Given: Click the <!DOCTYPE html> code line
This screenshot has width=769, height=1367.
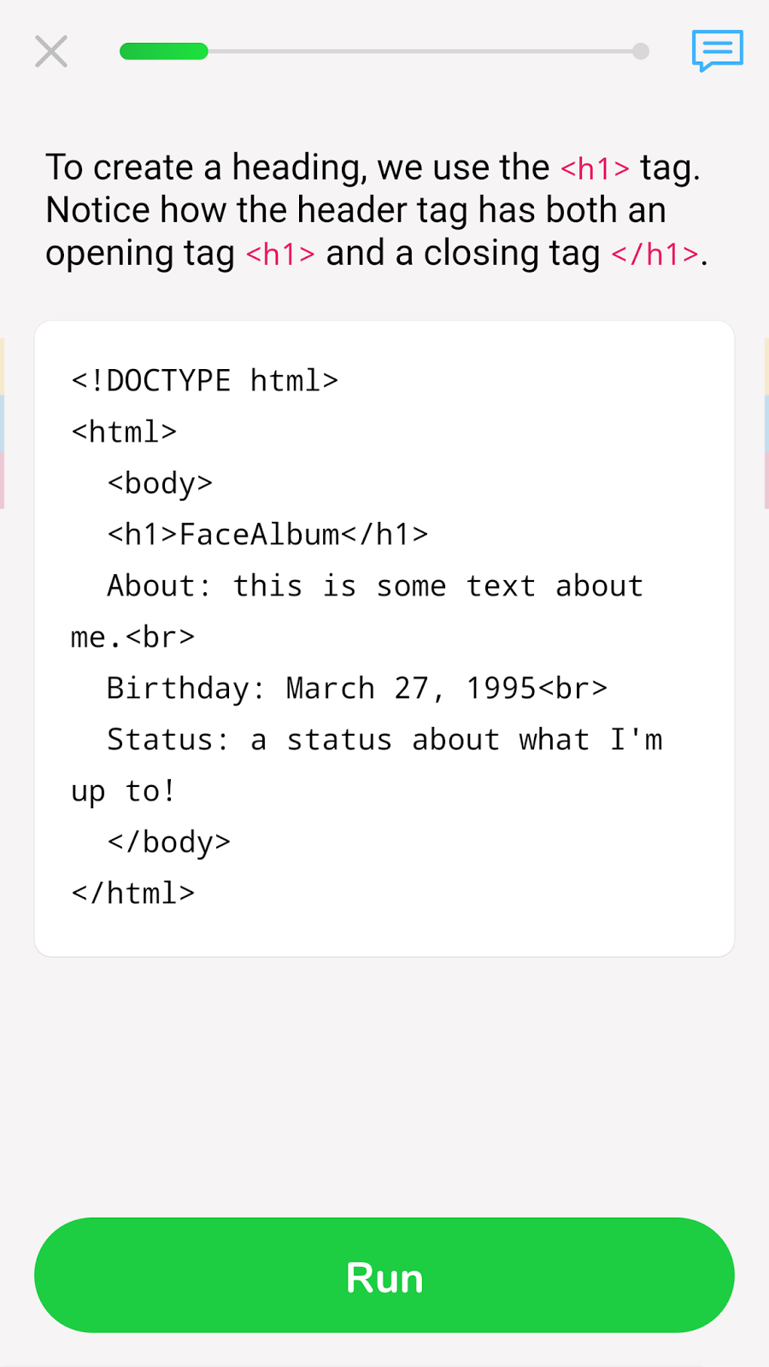Looking at the screenshot, I should [205, 381].
